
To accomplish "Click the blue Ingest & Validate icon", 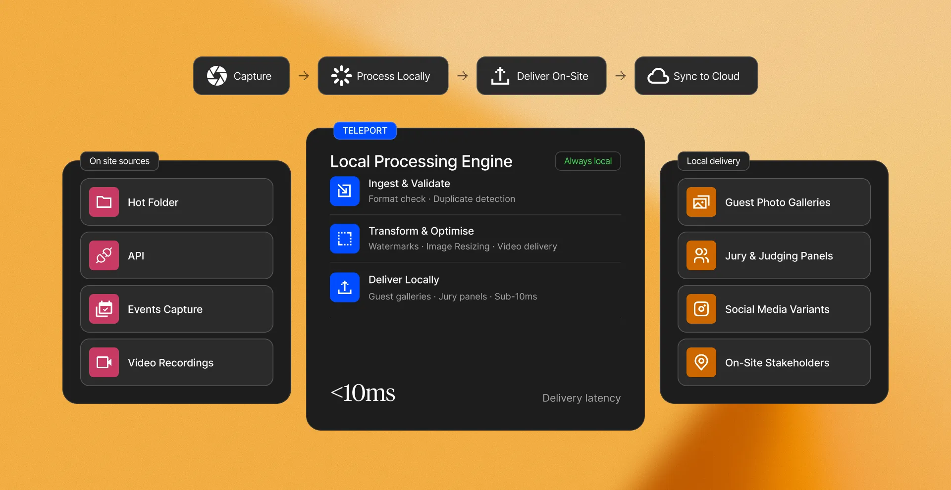I will click(345, 191).
